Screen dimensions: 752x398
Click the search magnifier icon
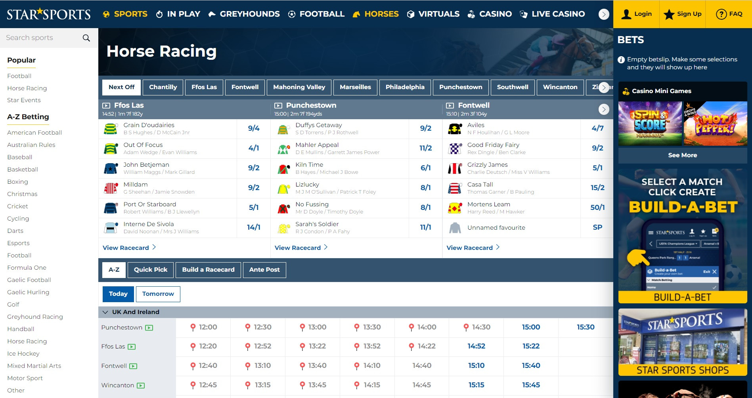[86, 38]
